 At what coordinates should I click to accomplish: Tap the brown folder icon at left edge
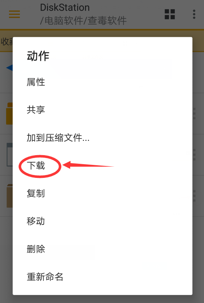coord(10,196)
